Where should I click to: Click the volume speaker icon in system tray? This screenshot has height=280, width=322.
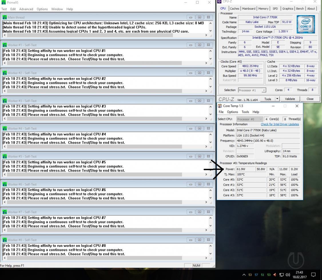[288, 275]
